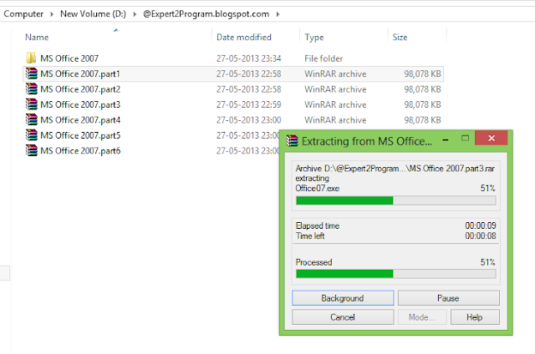This screenshot has height=354, width=535.
Task: Open New Volume (D:) in the breadcrumb
Action: [x=93, y=14]
